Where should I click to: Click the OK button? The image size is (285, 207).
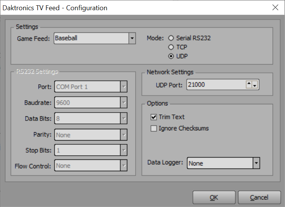pyautogui.click(x=214, y=198)
